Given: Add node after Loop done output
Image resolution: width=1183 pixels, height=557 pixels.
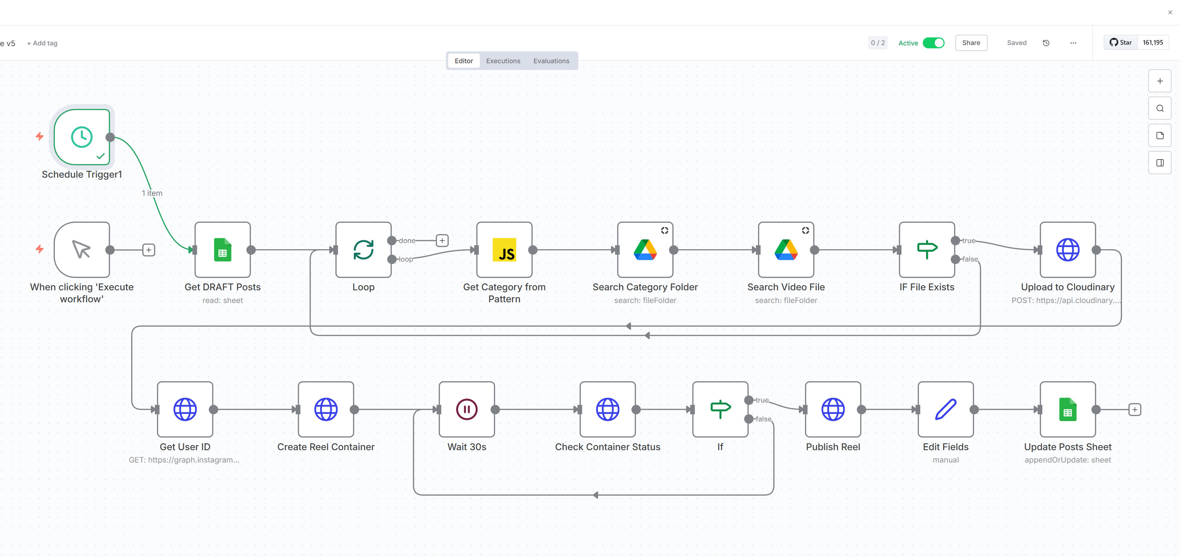Looking at the screenshot, I should click(x=442, y=240).
